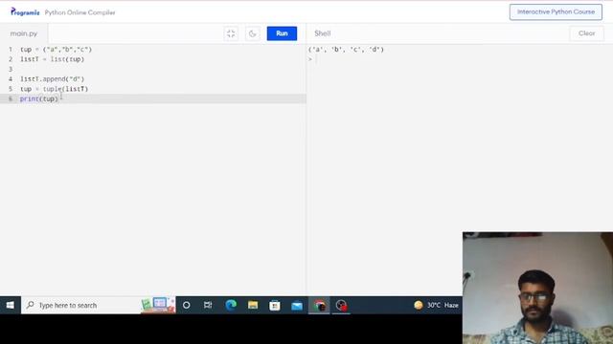Open File Explorer from taskbar
Viewport: 613px width, 344px height.
[x=253, y=305]
